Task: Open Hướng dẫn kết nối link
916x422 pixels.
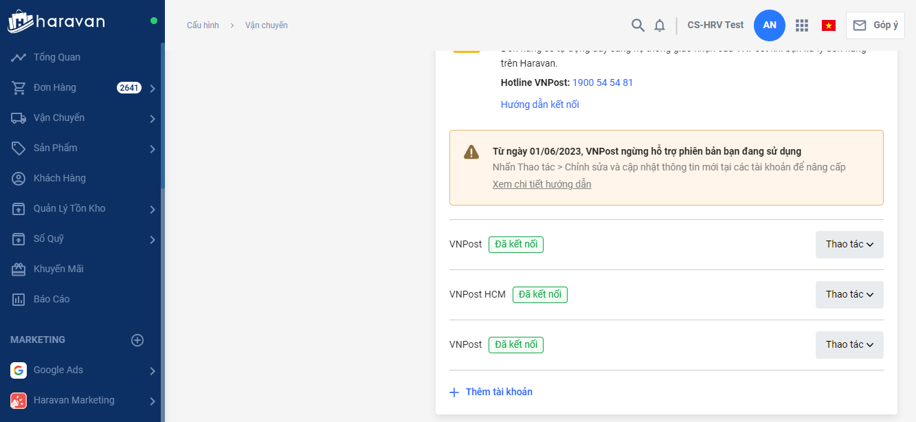Action: (539, 105)
